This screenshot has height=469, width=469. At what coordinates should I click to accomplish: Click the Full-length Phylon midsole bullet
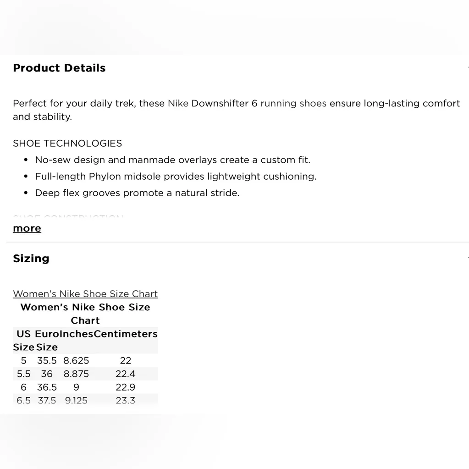click(176, 177)
